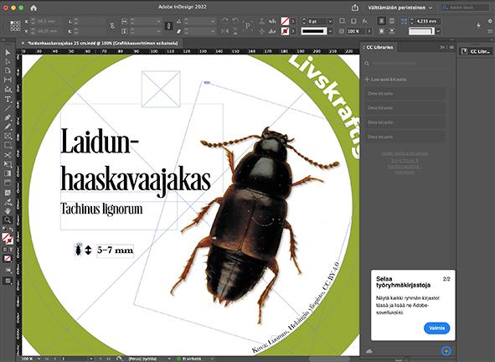Select the Type tool
Screen dimensions: 495x362
click(x=8, y=99)
